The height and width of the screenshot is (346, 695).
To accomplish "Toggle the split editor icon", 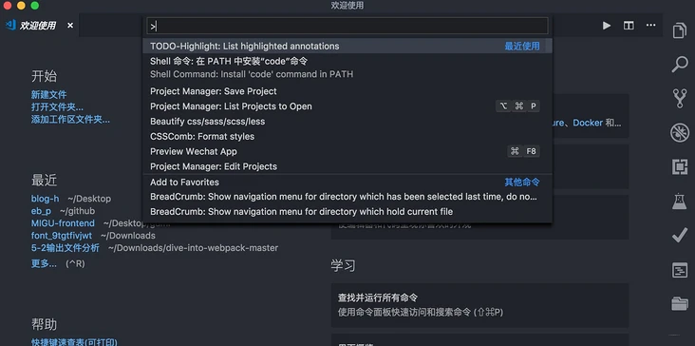I will coord(629,26).
